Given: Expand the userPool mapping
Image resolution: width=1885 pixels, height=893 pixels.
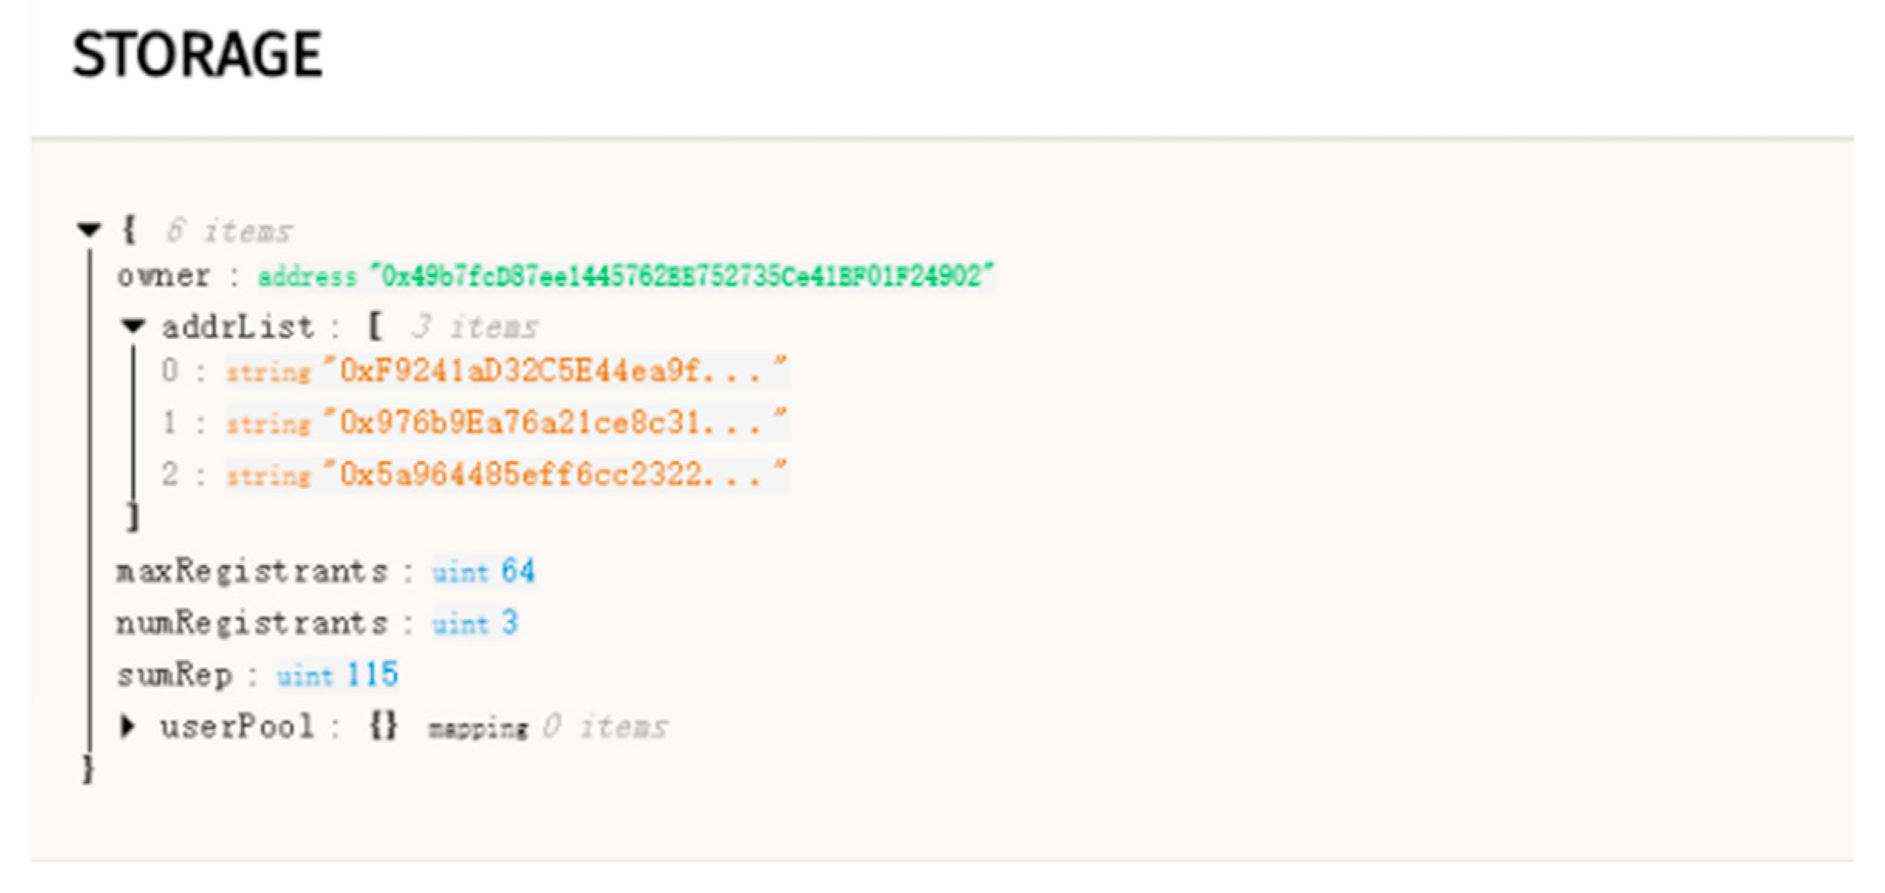Looking at the screenshot, I should click(x=128, y=727).
